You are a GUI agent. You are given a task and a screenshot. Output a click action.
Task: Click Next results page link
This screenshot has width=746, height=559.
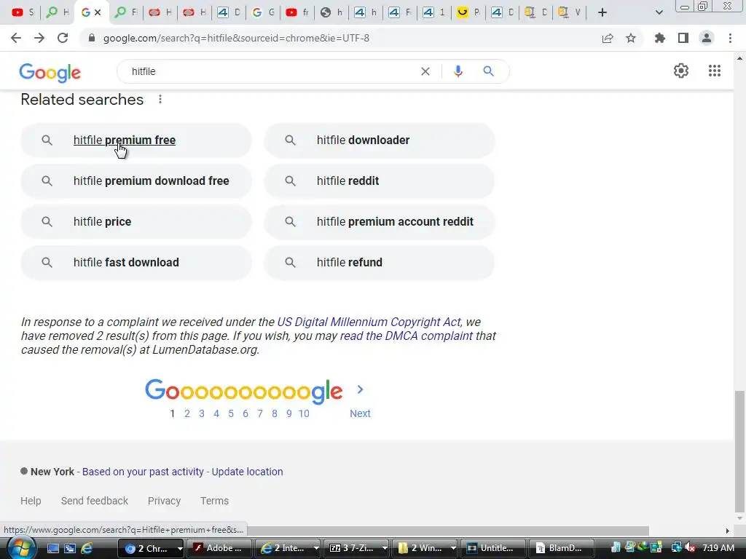pos(360,413)
